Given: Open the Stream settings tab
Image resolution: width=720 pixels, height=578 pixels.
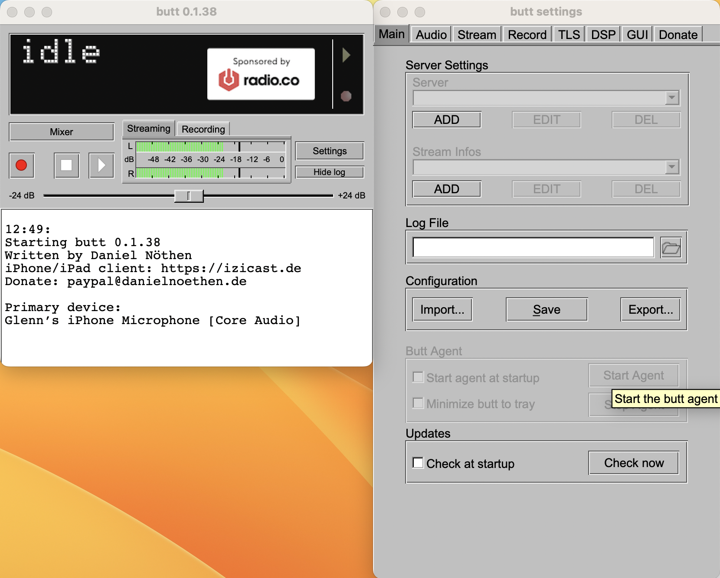Looking at the screenshot, I should click(477, 35).
